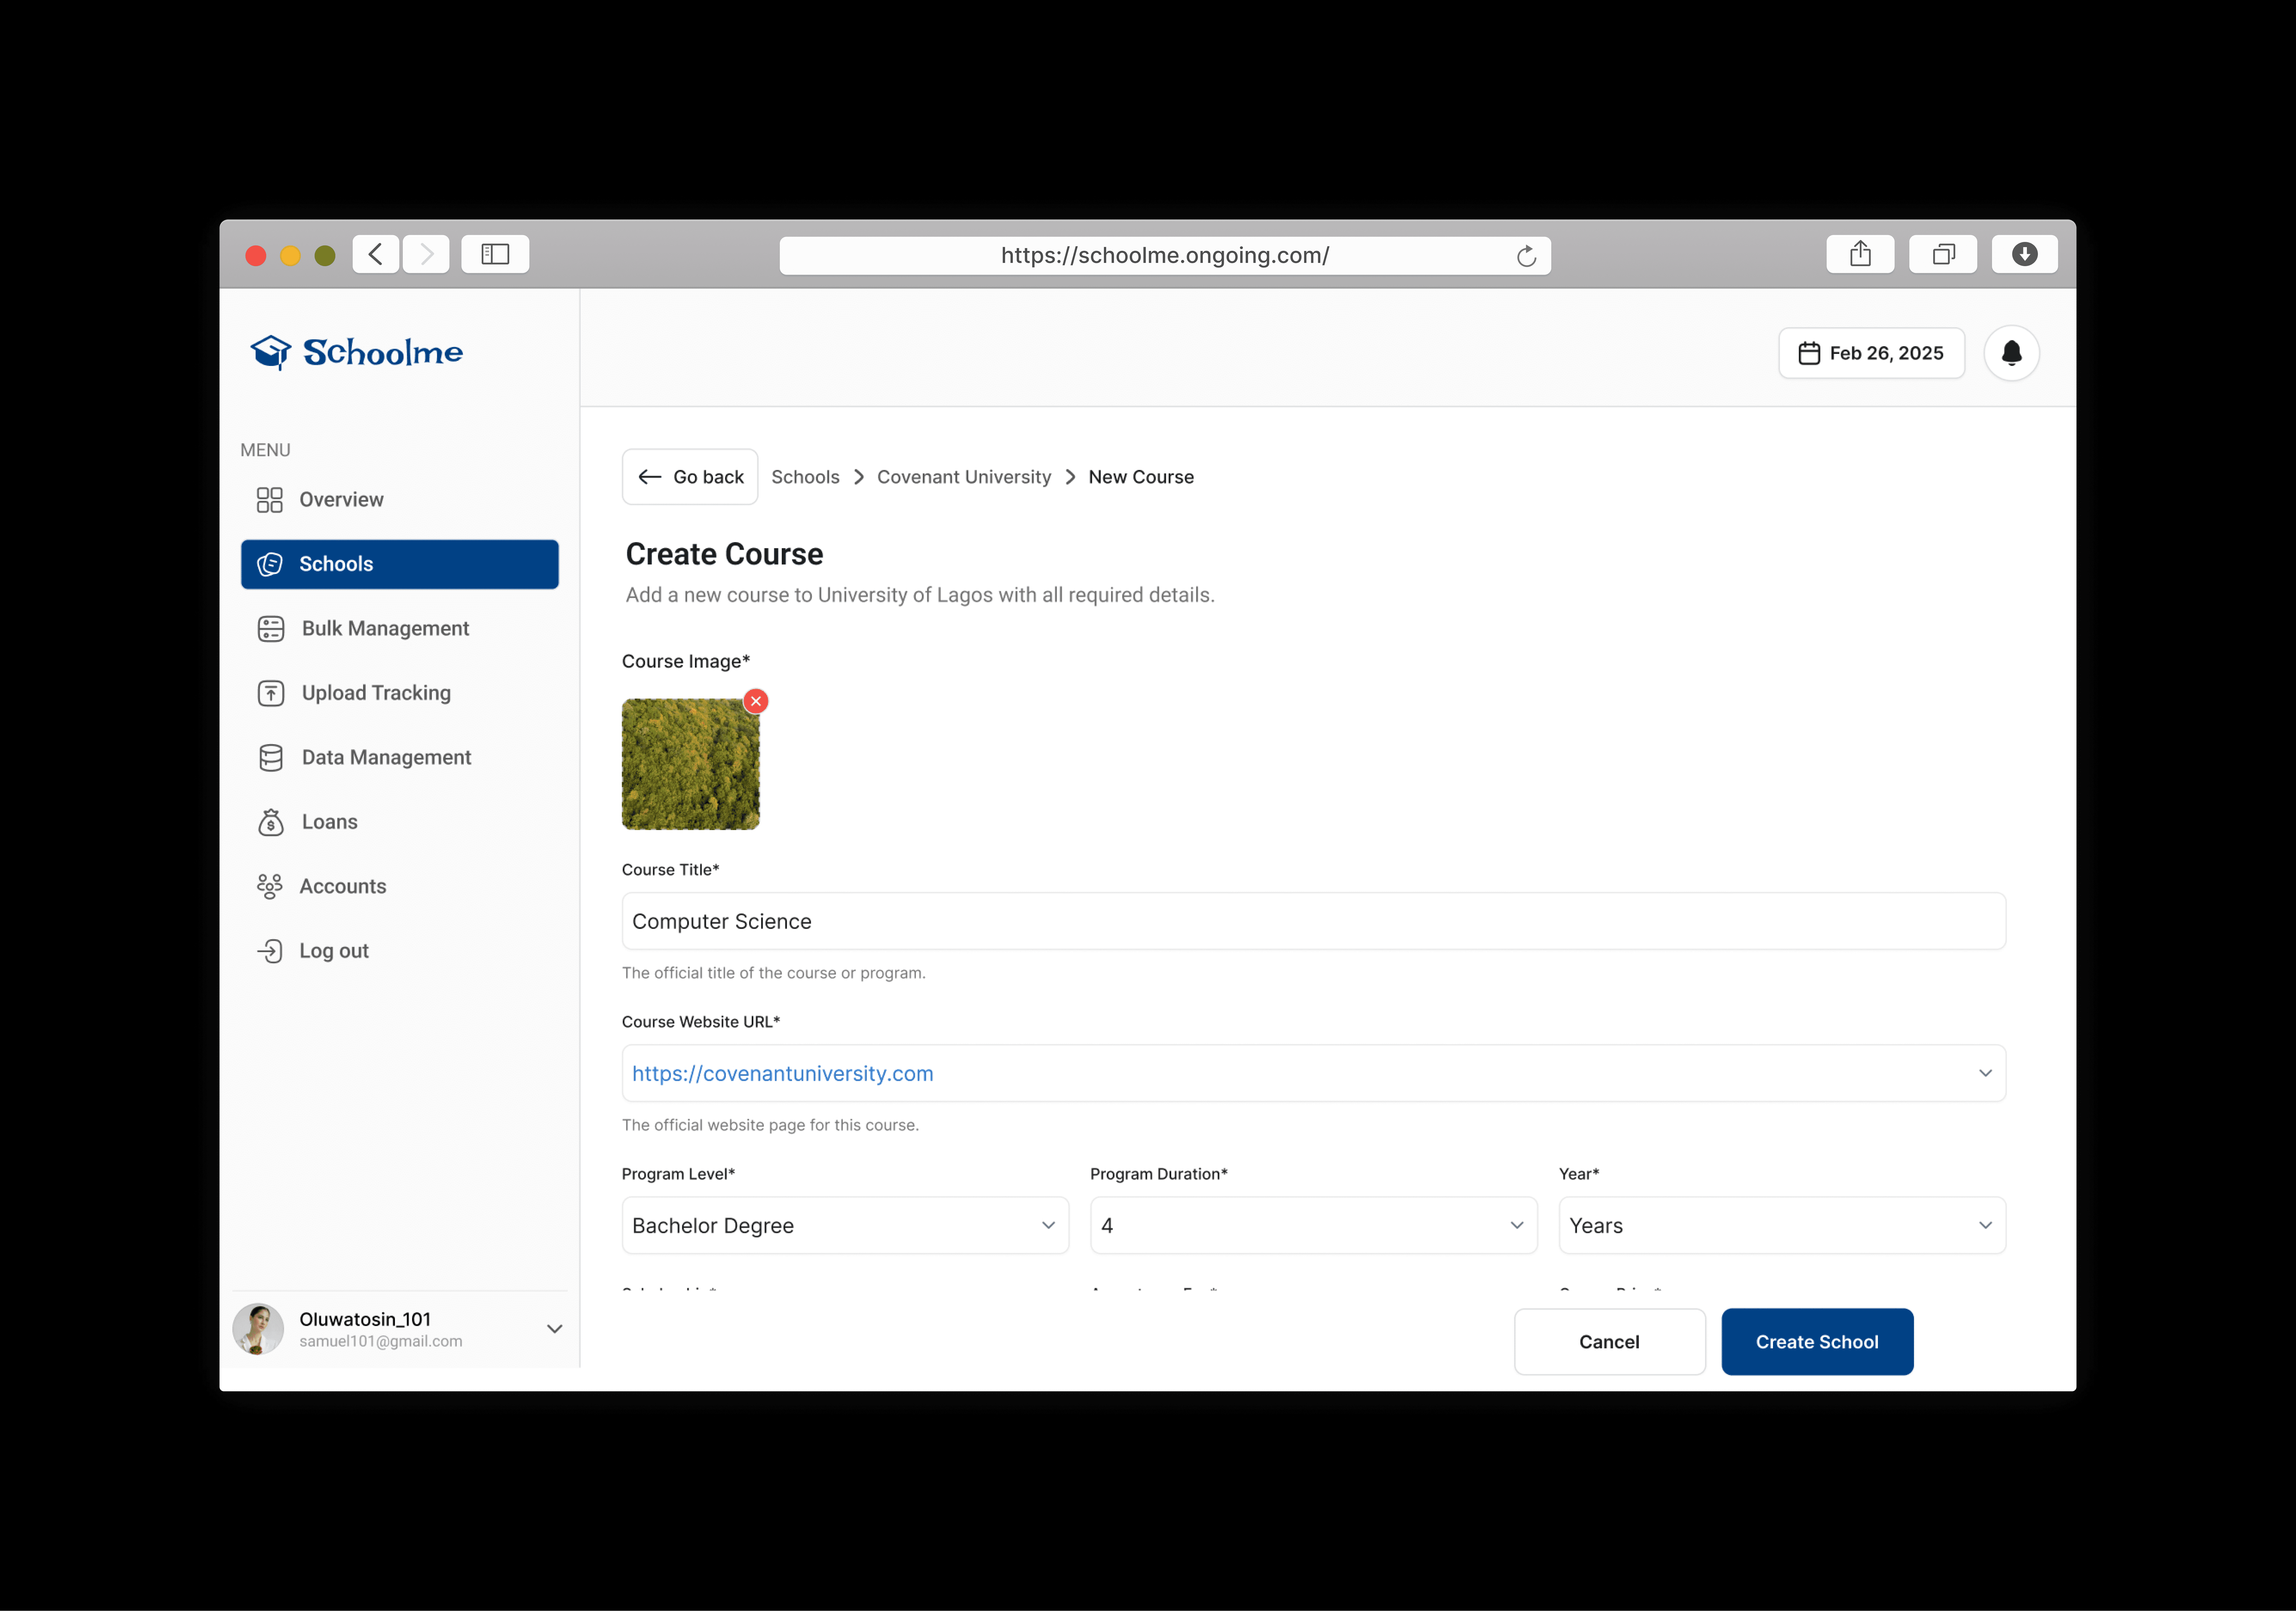The image size is (2296, 1611).
Task: Click the New Course breadcrumb
Action: coord(1141,477)
